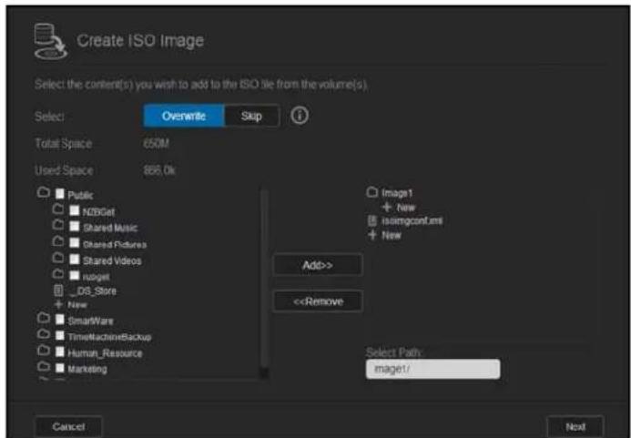The image size is (631, 438).
Task: Click the Image1 folder icon
Action: click(371, 192)
